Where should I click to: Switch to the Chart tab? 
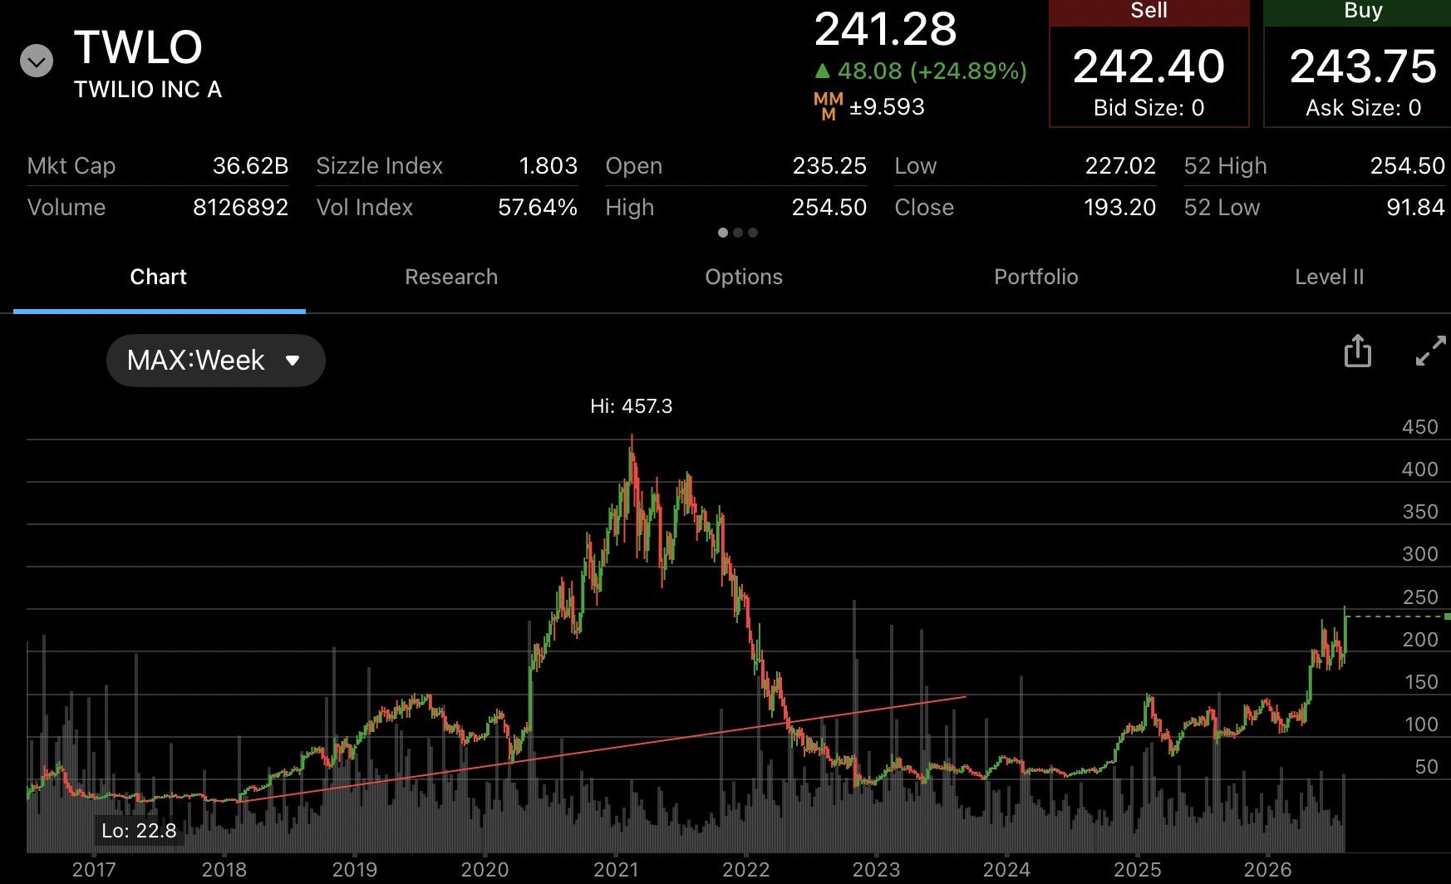coord(159,277)
